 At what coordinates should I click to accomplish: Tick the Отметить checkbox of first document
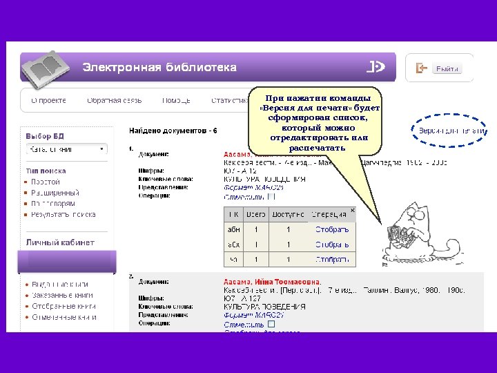271,197
